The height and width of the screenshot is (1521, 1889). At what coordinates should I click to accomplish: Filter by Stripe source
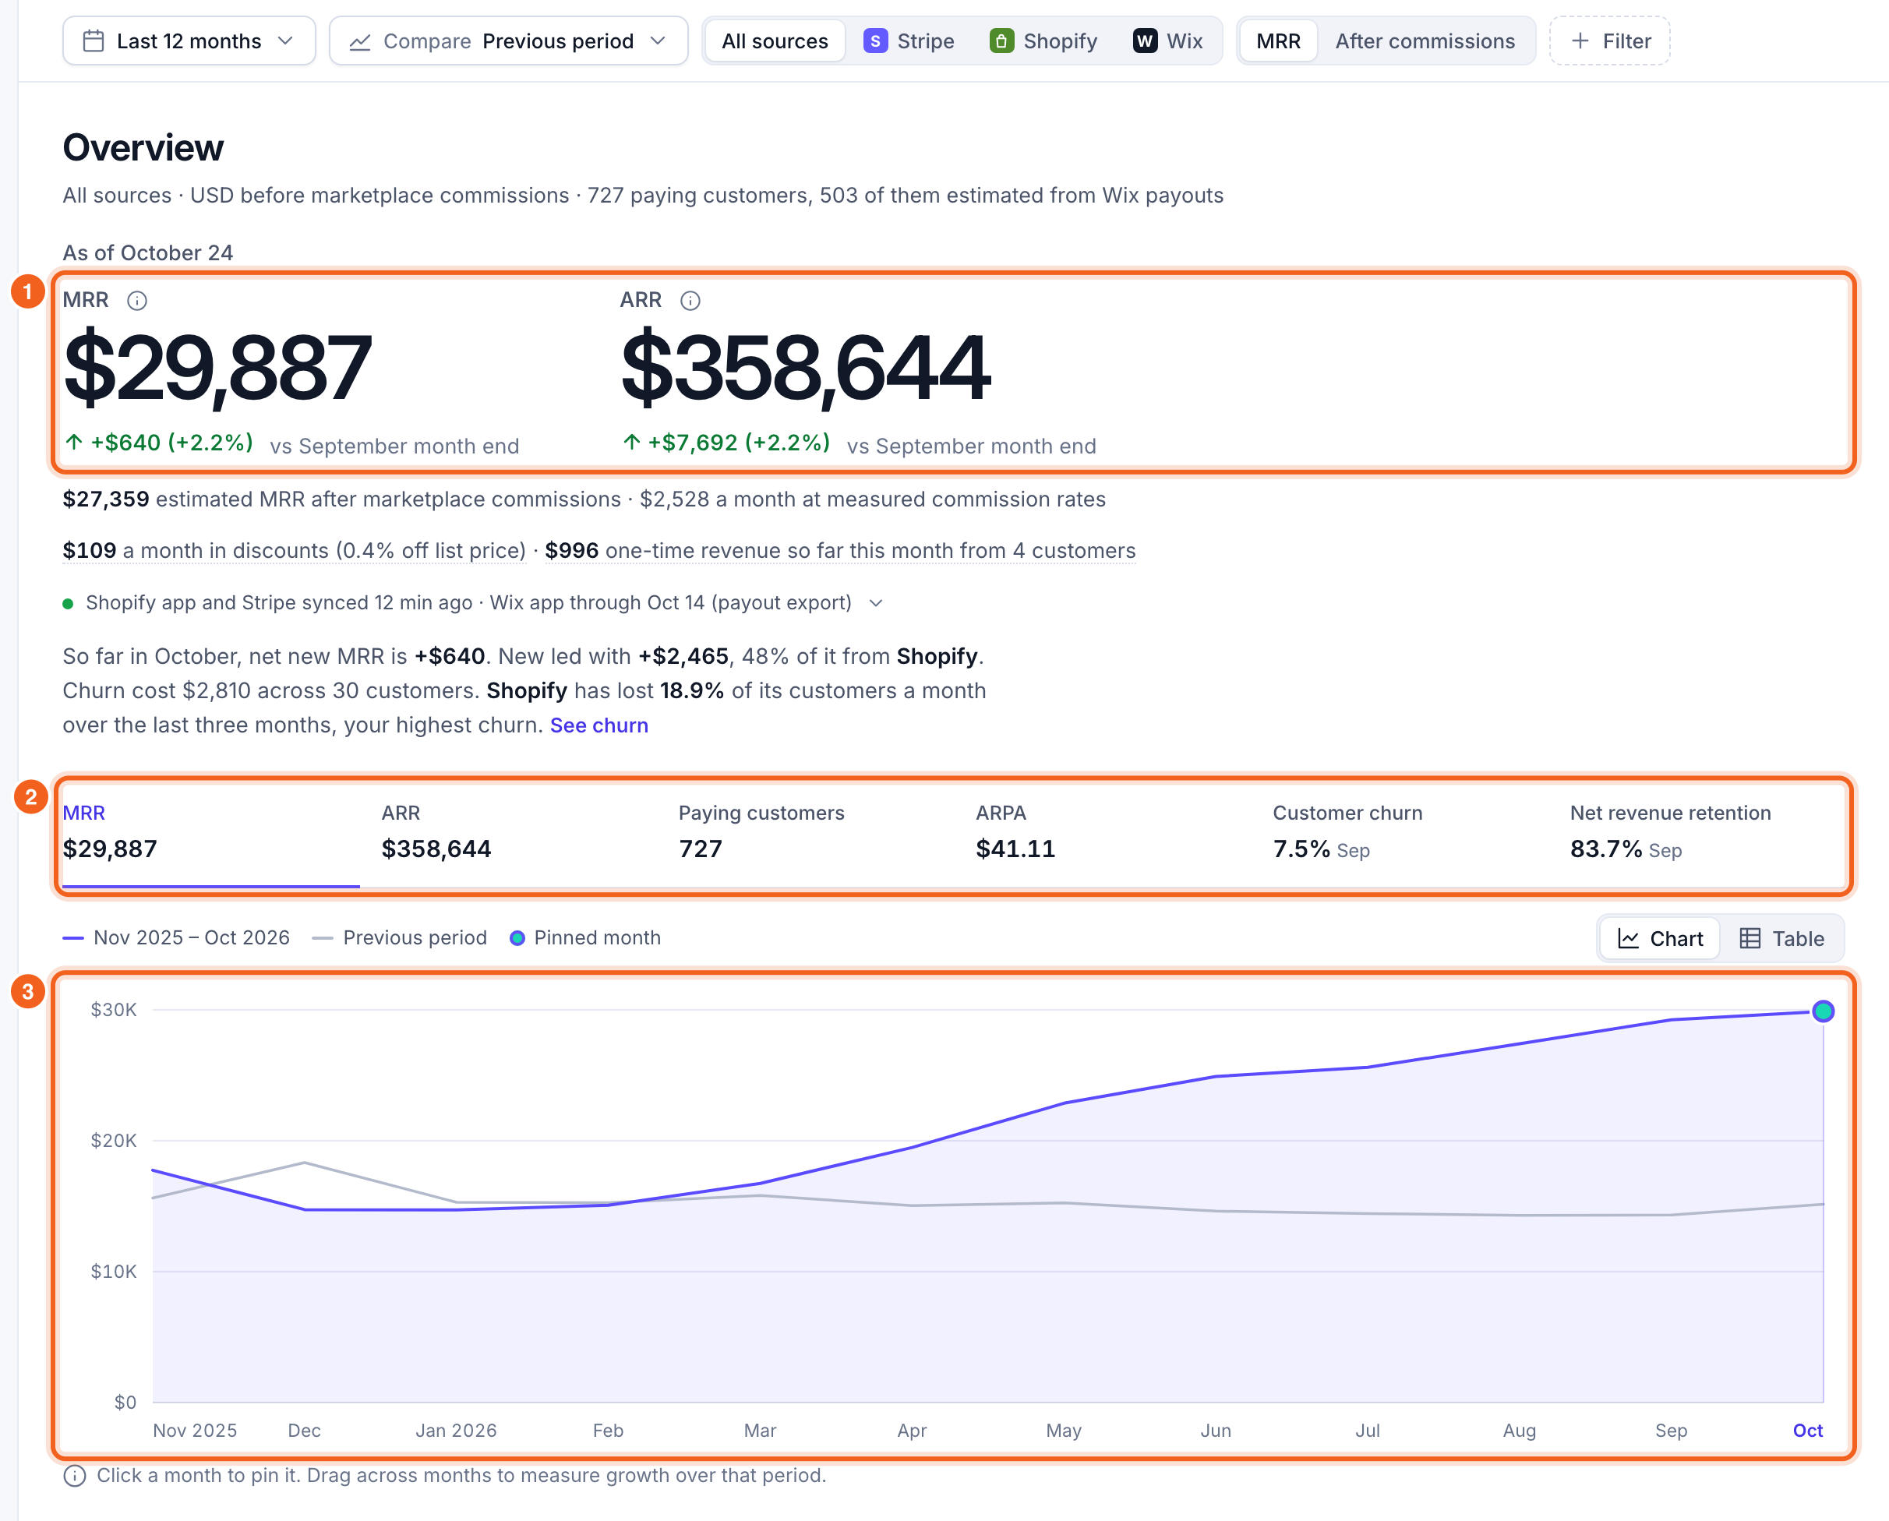pyautogui.click(x=909, y=41)
